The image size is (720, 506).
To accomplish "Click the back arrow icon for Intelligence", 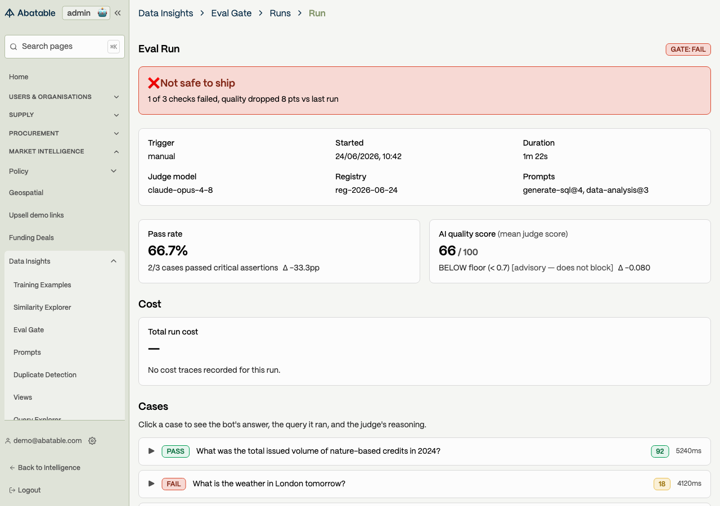I will tap(12, 468).
